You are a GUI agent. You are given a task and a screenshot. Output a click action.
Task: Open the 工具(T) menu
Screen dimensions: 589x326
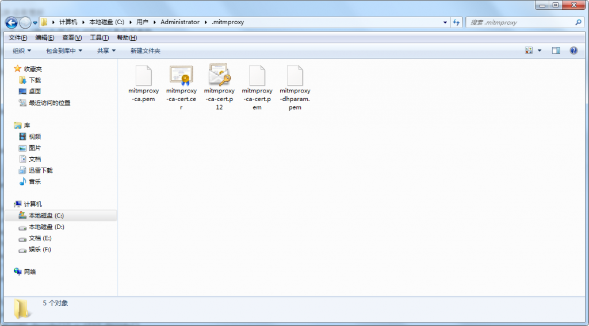tap(99, 37)
